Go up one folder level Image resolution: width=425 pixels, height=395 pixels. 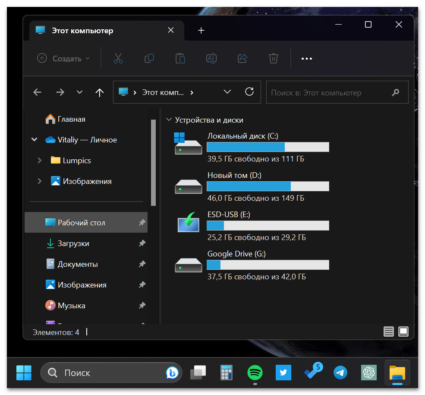100,92
